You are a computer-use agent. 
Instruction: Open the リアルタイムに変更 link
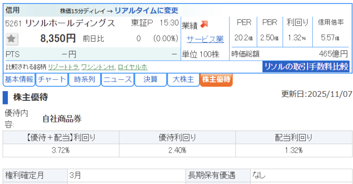(x=144, y=10)
